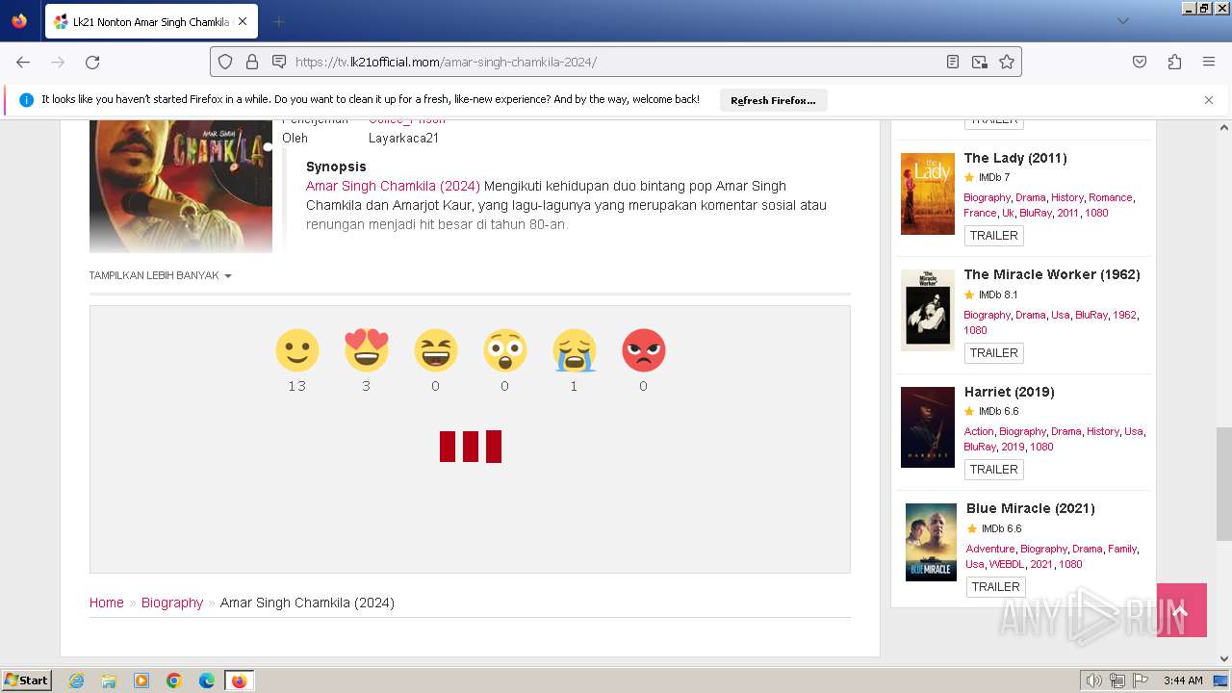
Task: Open reader view icon in address bar
Action: click(953, 62)
